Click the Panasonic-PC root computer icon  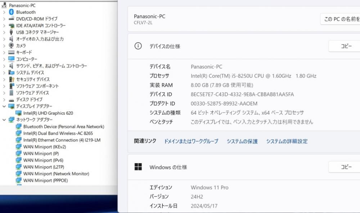(4, 5)
